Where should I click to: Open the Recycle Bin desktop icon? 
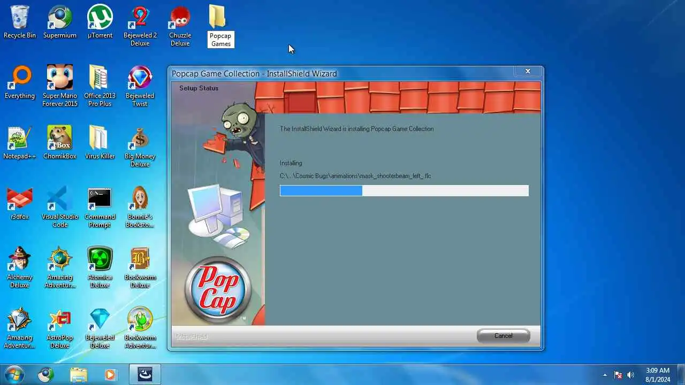pos(20,22)
